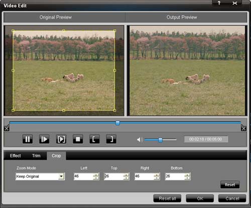The image size is (251, 208).
Task: Click the Reset button
Action: tap(230, 185)
